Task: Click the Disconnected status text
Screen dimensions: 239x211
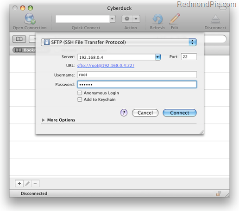Action: (34, 193)
